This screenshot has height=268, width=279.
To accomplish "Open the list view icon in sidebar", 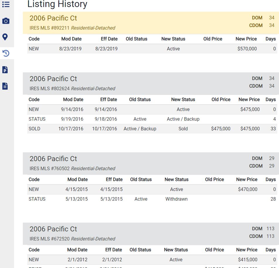I will (x=6, y=4).
